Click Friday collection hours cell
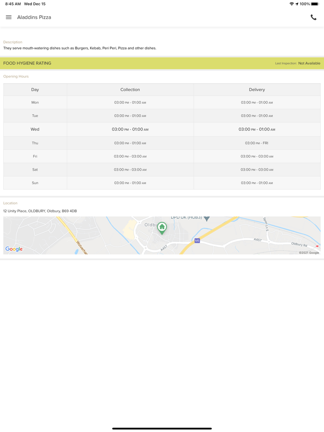The width and height of the screenshot is (324, 432). coord(130,156)
